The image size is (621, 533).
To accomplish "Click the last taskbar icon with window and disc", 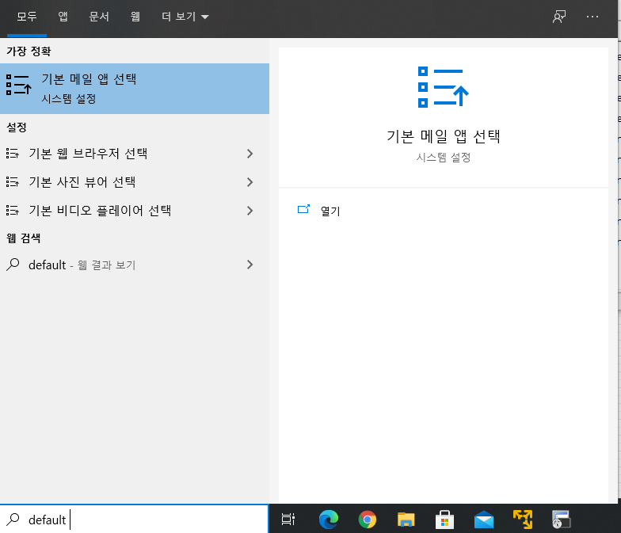I will click(x=561, y=520).
